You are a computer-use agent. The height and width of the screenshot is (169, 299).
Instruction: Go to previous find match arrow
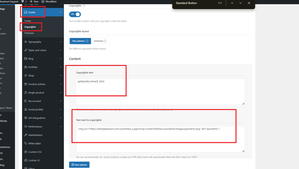tap(232, 3)
